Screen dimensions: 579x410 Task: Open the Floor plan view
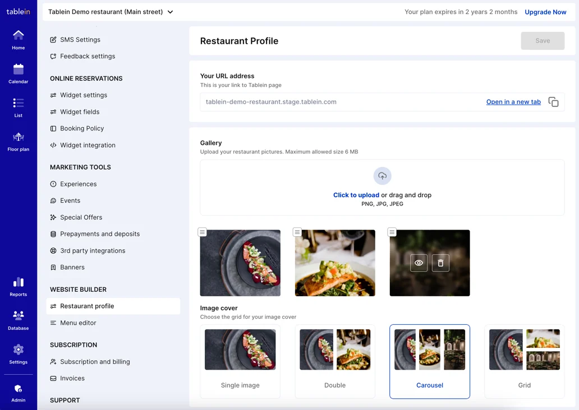click(18, 141)
